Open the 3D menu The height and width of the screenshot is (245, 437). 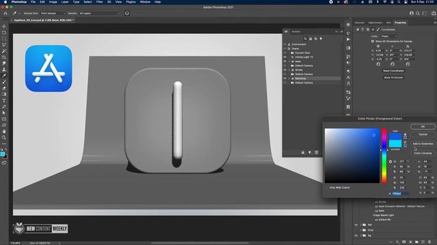109,2
